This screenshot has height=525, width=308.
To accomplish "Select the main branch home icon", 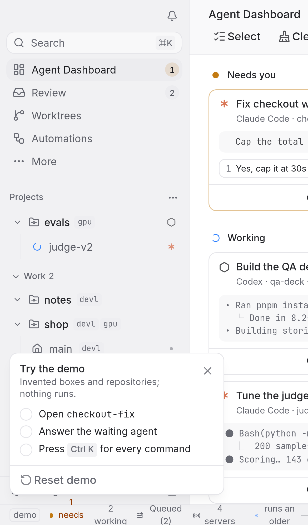I will (x=37, y=348).
